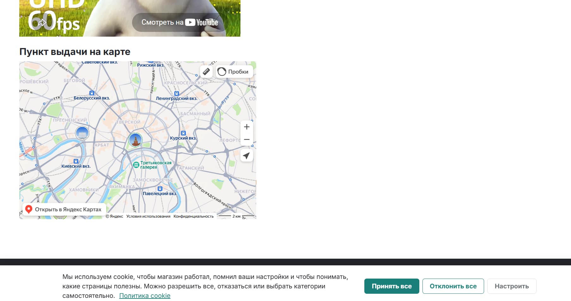The width and height of the screenshot is (571, 301).
Task: Open cookie settings via Настроить
Action: tap(512, 286)
